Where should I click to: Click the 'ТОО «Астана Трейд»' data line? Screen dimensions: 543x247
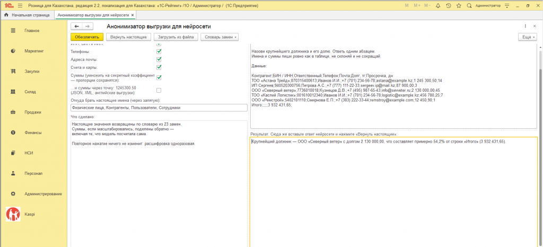(347, 80)
